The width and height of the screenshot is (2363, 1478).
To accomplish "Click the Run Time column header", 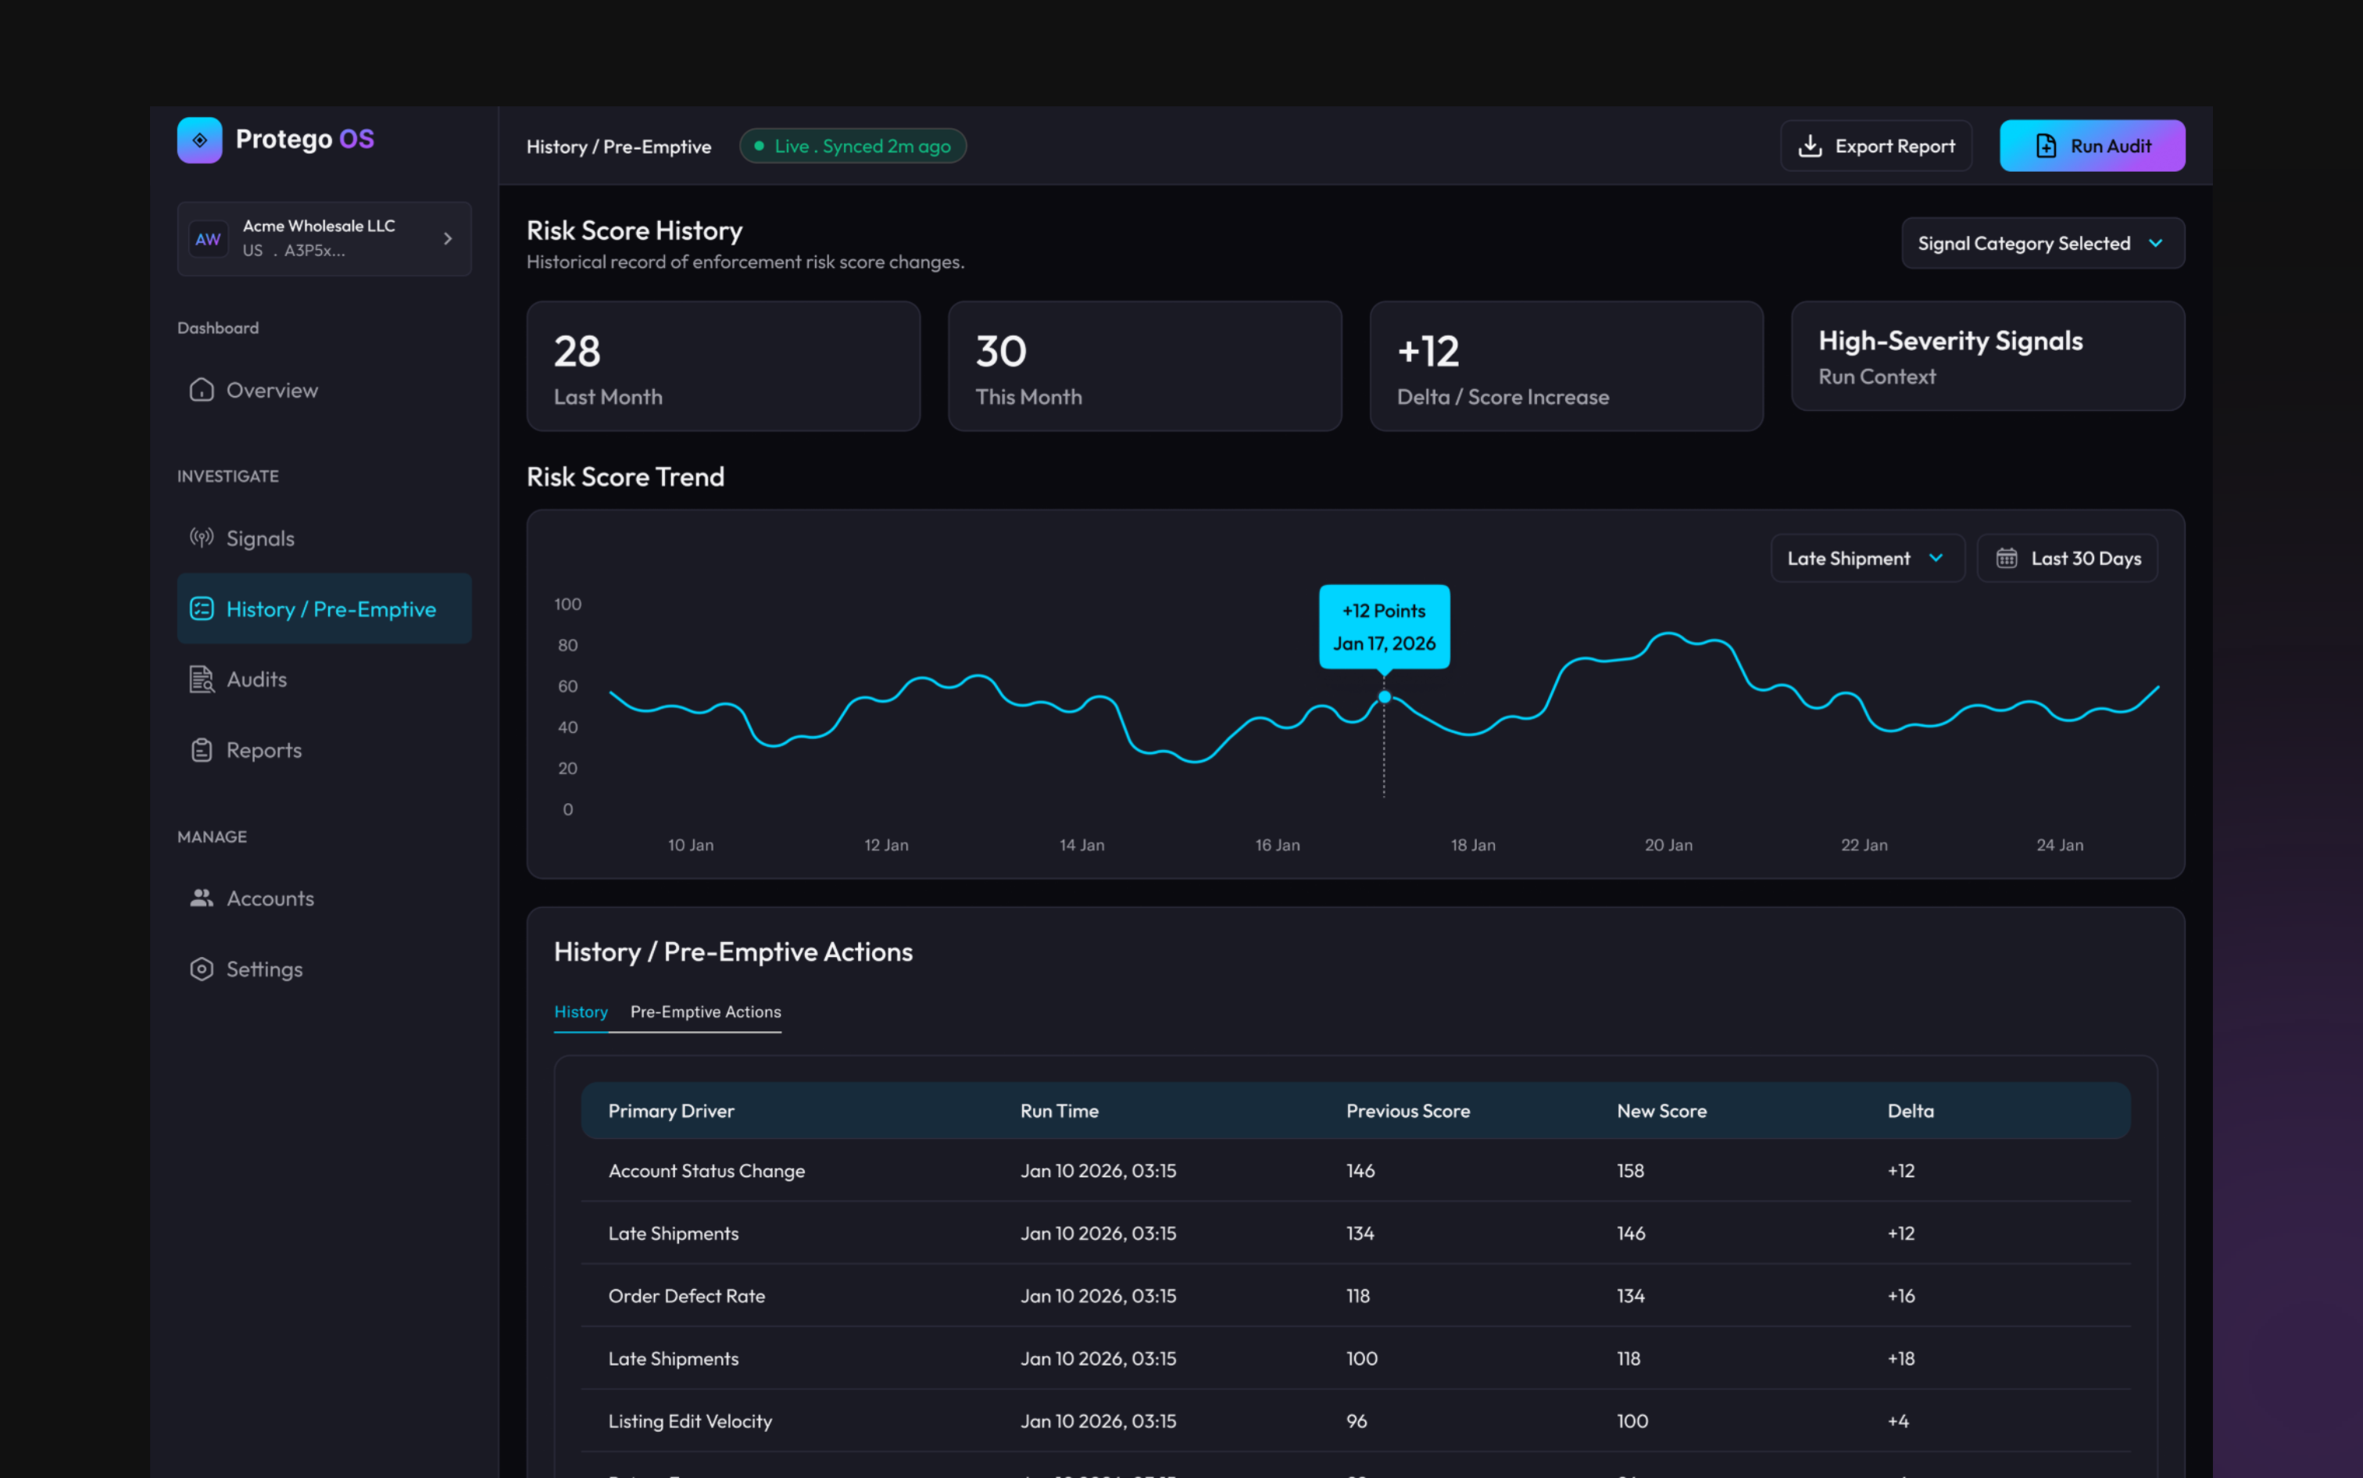I will tap(1060, 1111).
